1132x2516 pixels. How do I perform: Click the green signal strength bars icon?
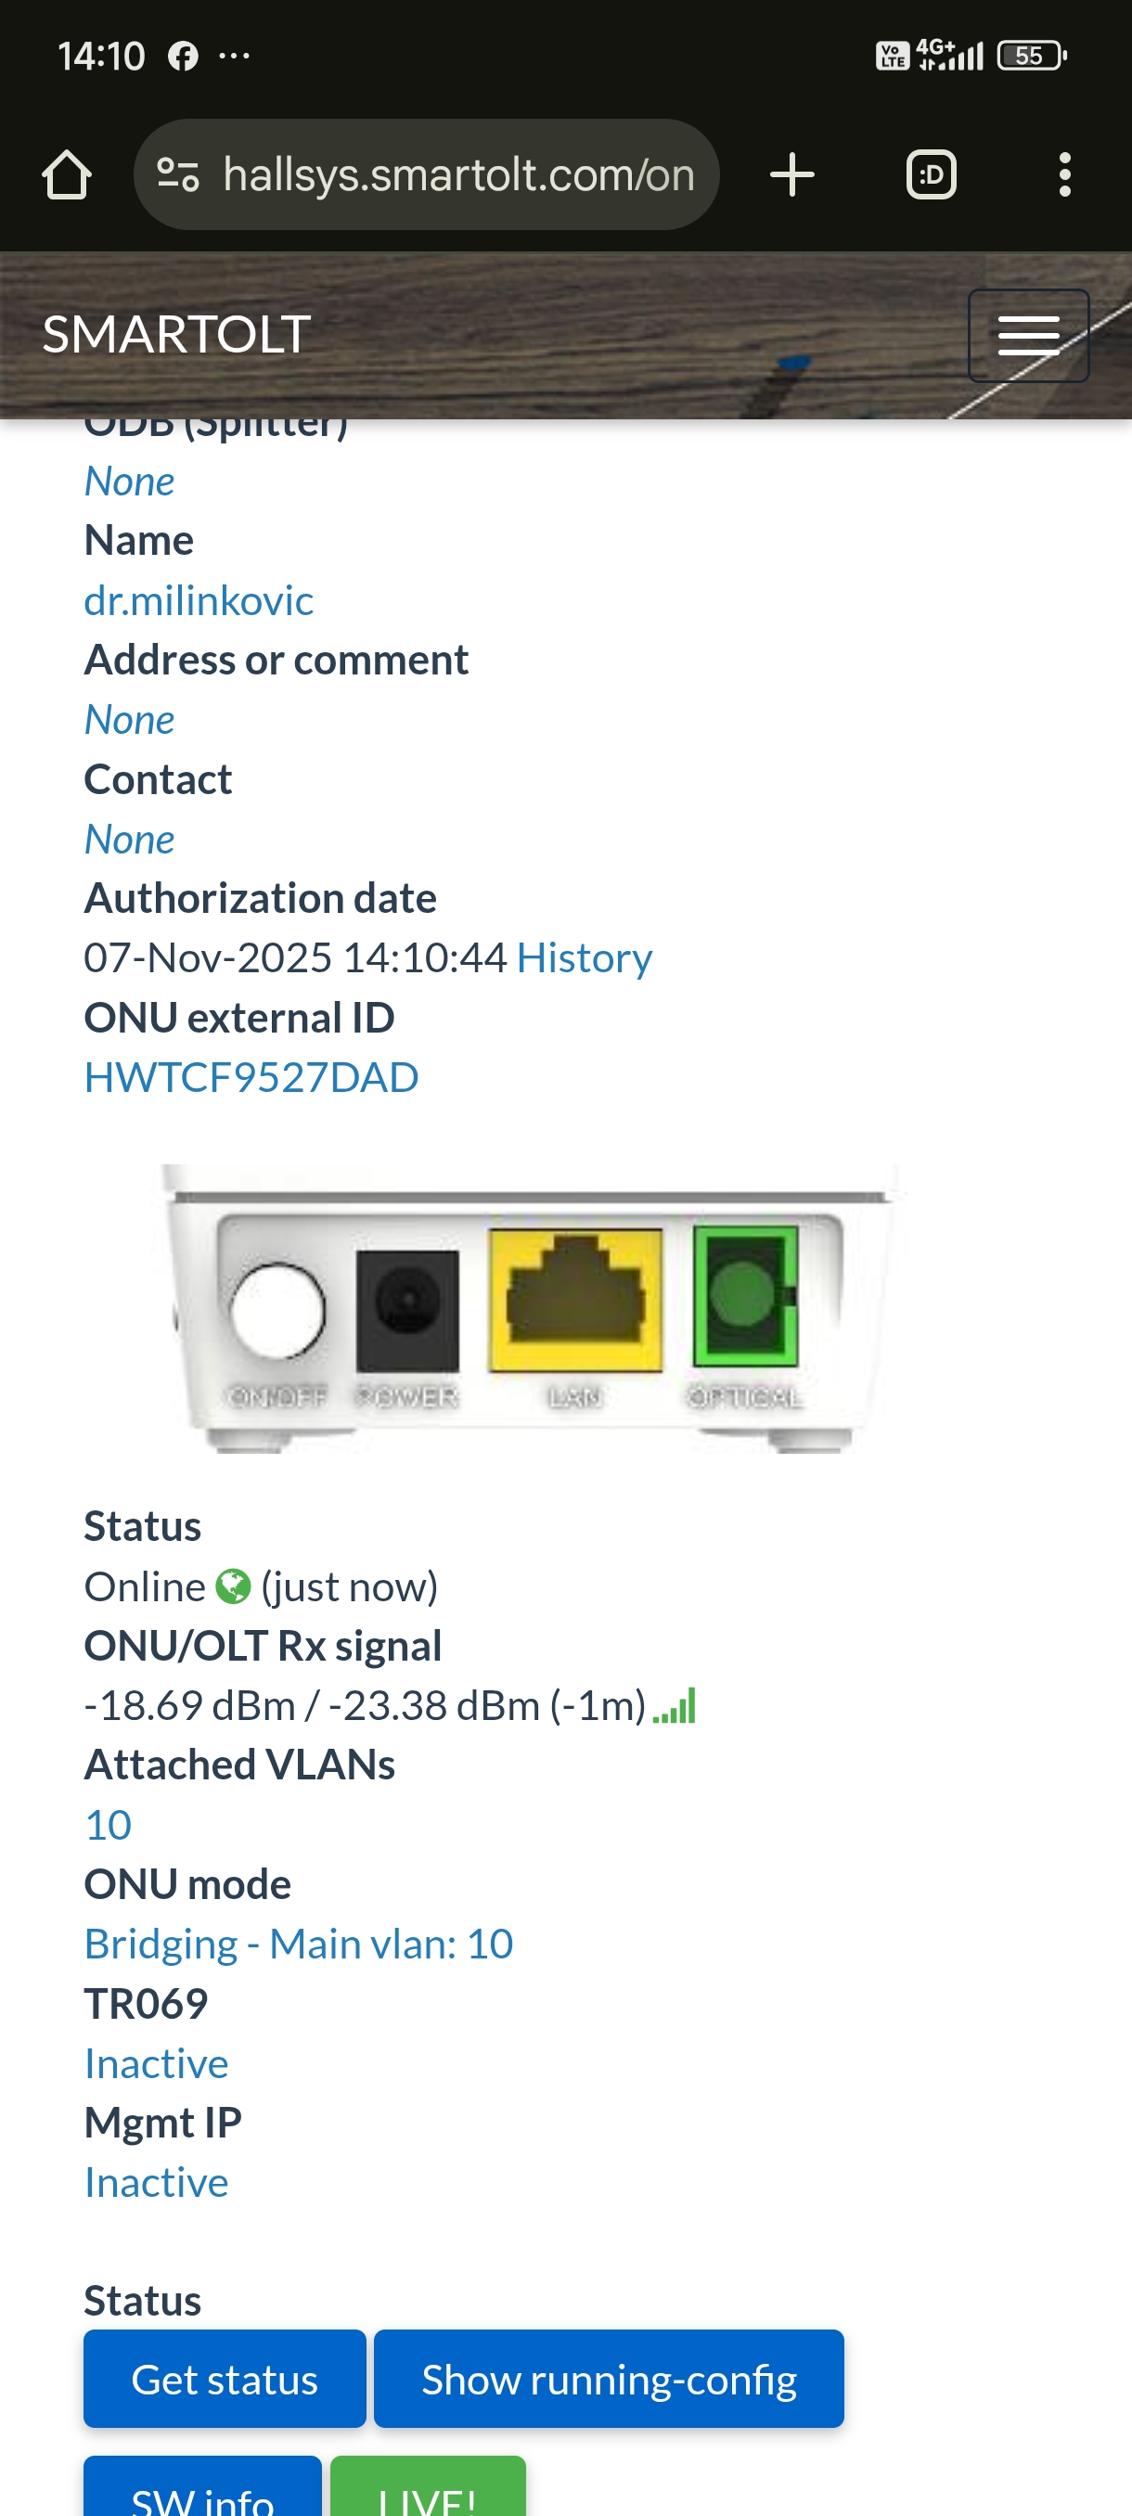pyautogui.click(x=675, y=1705)
